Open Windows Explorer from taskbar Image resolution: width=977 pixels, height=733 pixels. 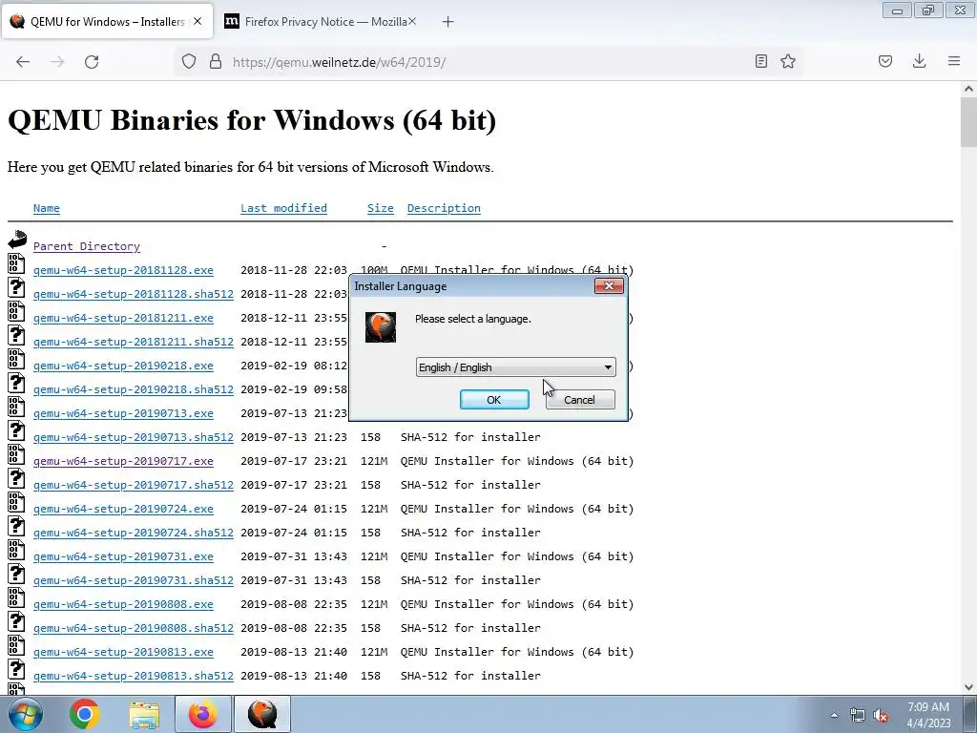pyautogui.click(x=145, y=714)
